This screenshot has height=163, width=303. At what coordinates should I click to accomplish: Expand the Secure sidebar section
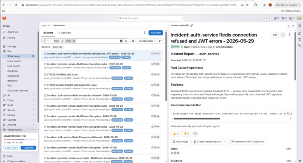pos(18,110)
